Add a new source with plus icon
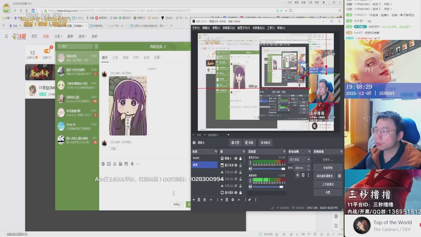Viewport: 421px width, 237px height. [222, 200]
